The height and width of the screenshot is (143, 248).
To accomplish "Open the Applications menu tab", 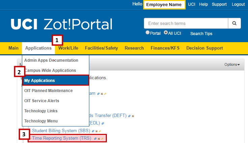I will (x=38, y=48).
